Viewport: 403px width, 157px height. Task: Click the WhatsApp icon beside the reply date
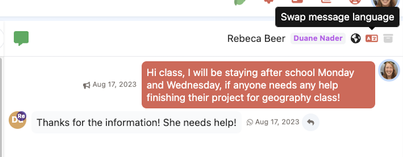[x=250, y=122]
